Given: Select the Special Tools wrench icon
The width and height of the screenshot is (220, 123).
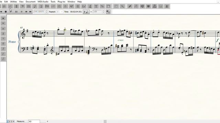Looking at the screenshot, I should [130, 6].
